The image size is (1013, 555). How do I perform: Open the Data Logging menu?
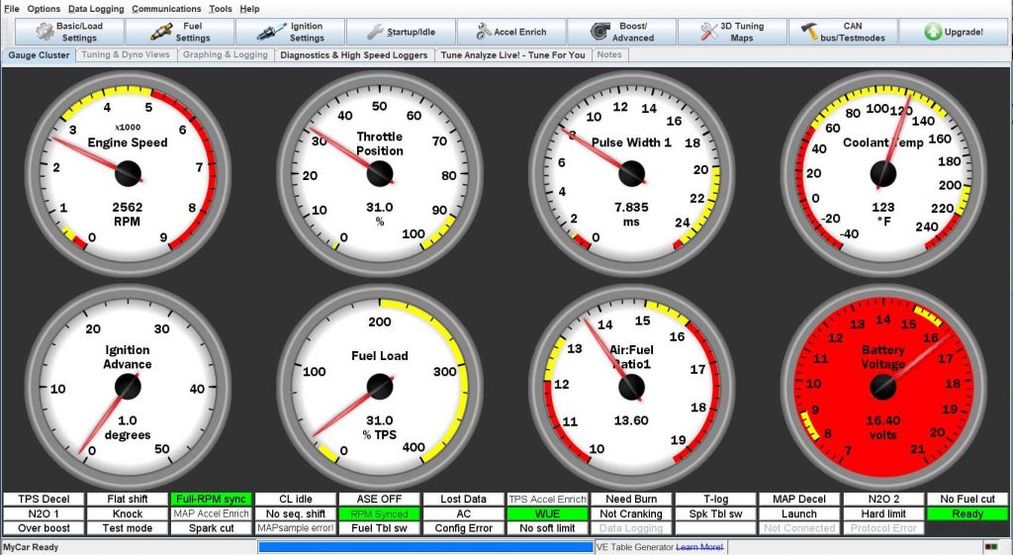point(96,8)
